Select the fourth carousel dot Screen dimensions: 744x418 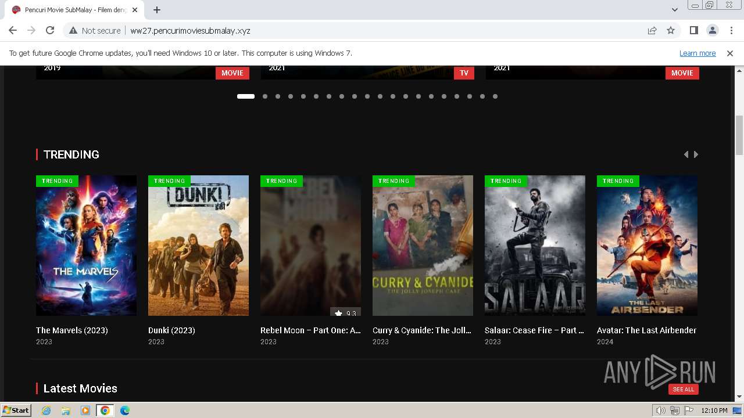(x=291, y=96)
